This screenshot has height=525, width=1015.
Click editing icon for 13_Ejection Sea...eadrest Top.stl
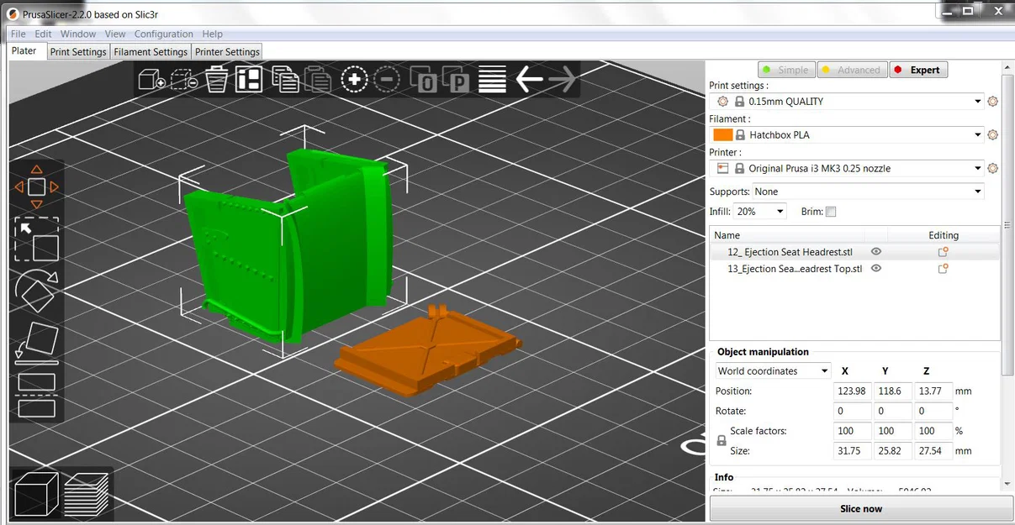pyautogui.click(x=943, y=269)
